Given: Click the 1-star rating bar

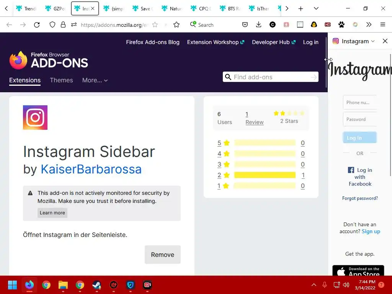Looking at the screenshot, I should [x=265, y=186].
